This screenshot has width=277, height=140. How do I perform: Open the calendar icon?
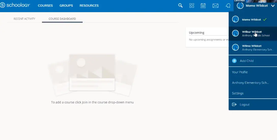203,6
